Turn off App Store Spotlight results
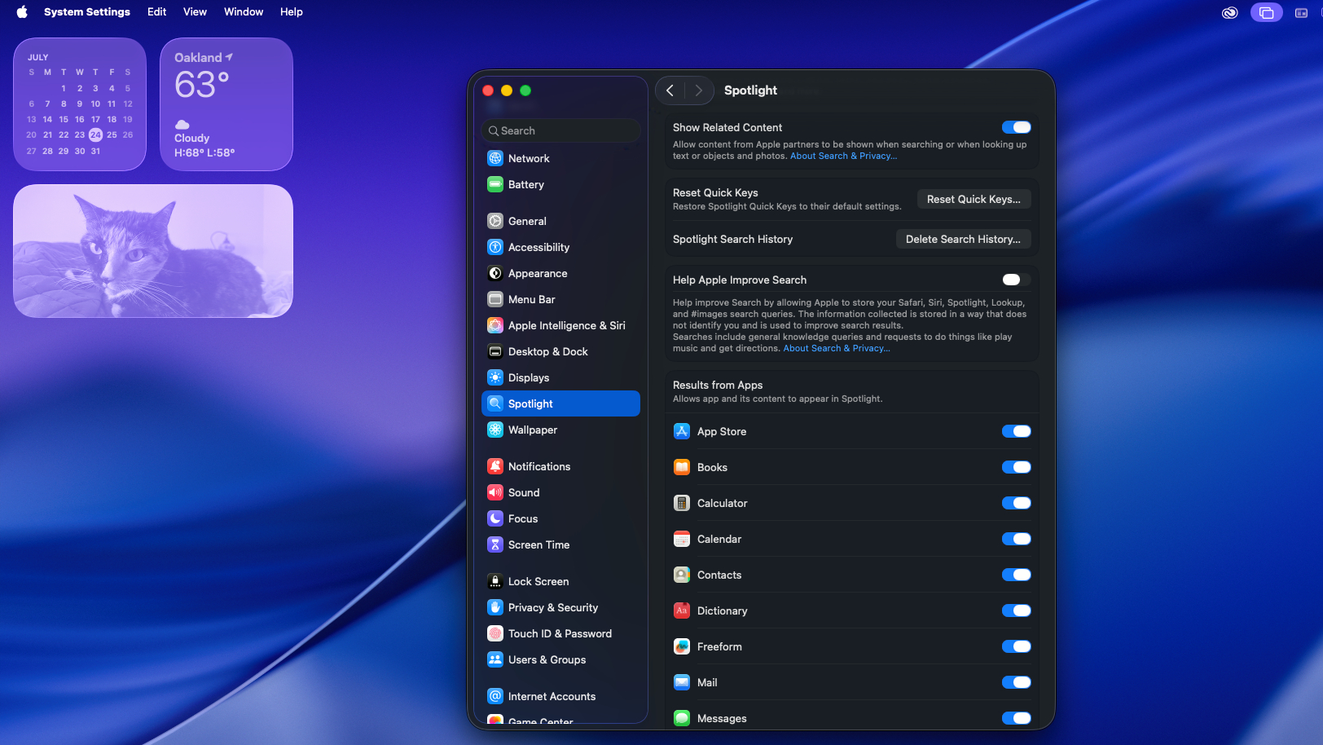The height and width of the screenshot is (745, 1323). pyautogui.click(x=1016, y=431)
